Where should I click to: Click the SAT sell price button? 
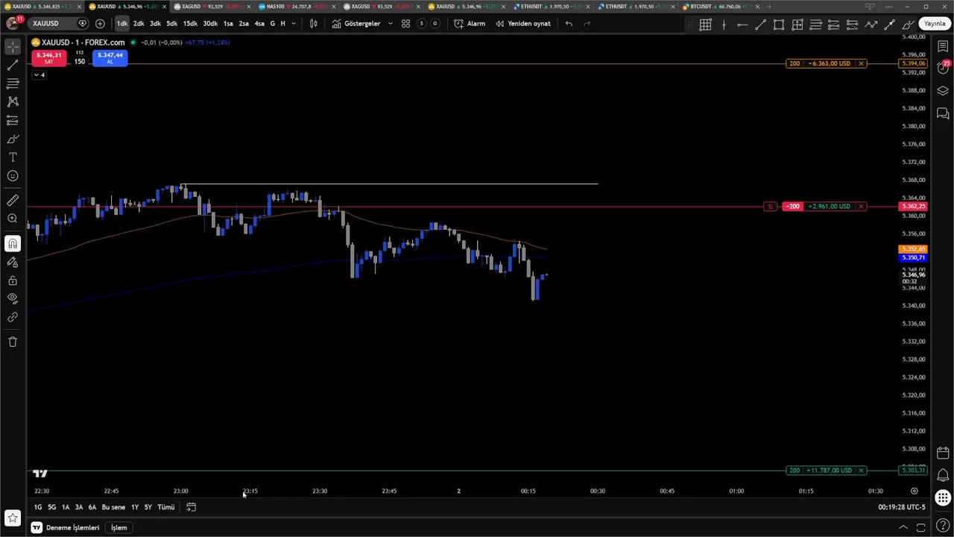[x=48, y=57]
